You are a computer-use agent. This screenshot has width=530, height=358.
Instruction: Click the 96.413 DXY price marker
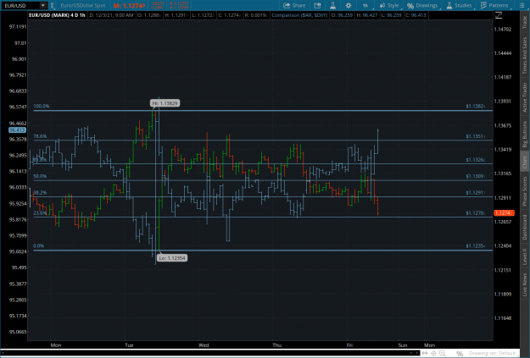17,129
